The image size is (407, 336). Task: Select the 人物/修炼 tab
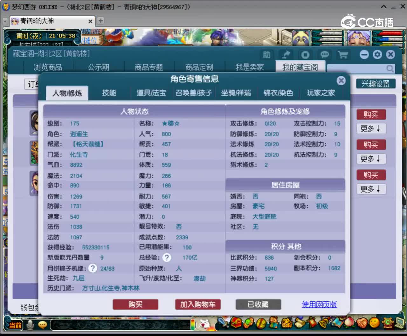pyautogui.click(x=67, y=93)
